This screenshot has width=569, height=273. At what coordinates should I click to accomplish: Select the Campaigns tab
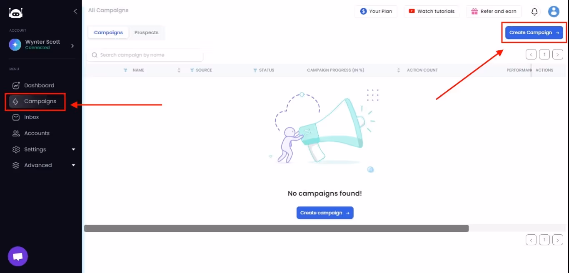tap(108, 32)
